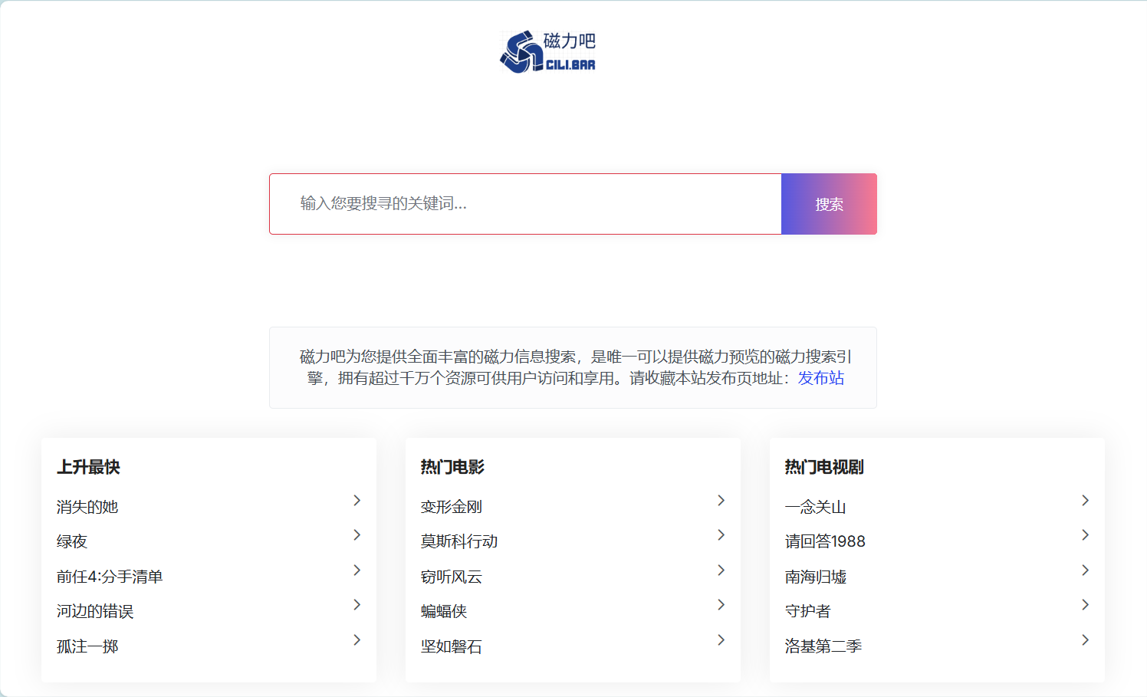Open 一念关山 in 热门电视剧 list
1147x697 pixels.
[x=816, y=507]
